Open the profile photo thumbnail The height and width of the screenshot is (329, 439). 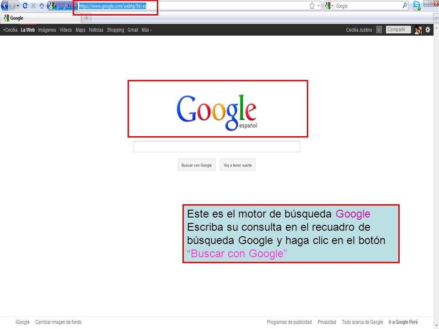coord(418,30)
